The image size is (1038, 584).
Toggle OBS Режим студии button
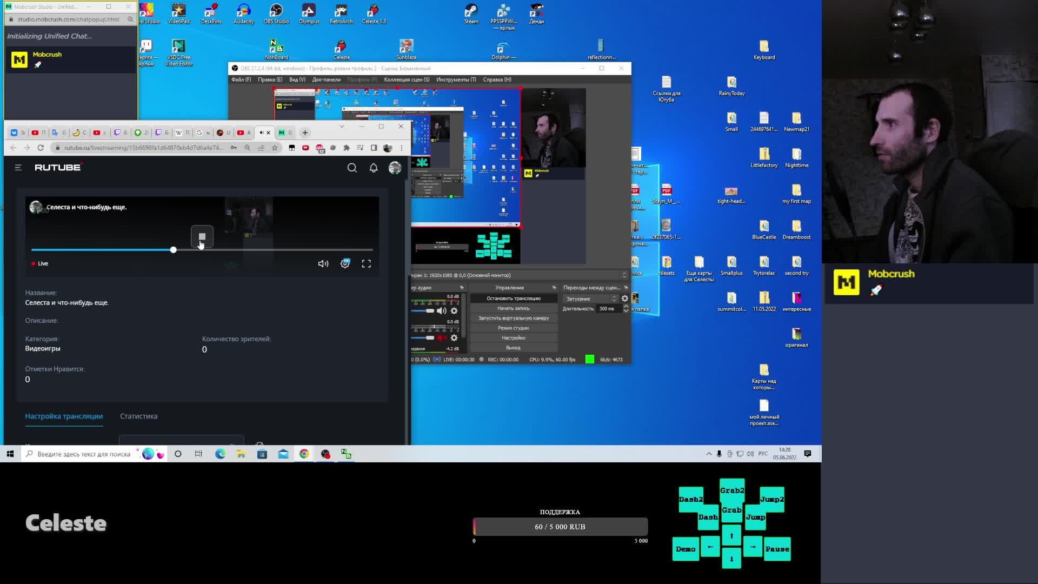pos(513,328)
